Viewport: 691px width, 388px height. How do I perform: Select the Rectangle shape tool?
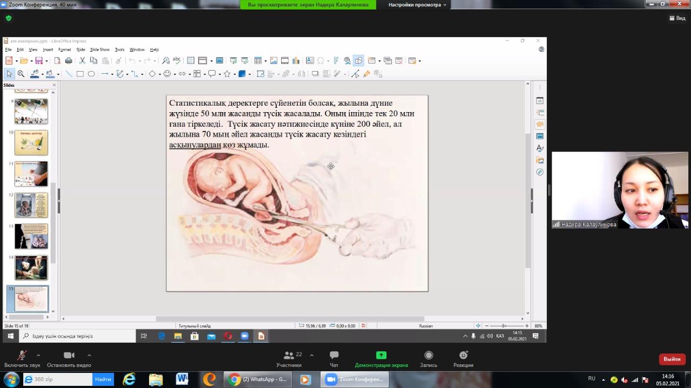pos(80,74)
